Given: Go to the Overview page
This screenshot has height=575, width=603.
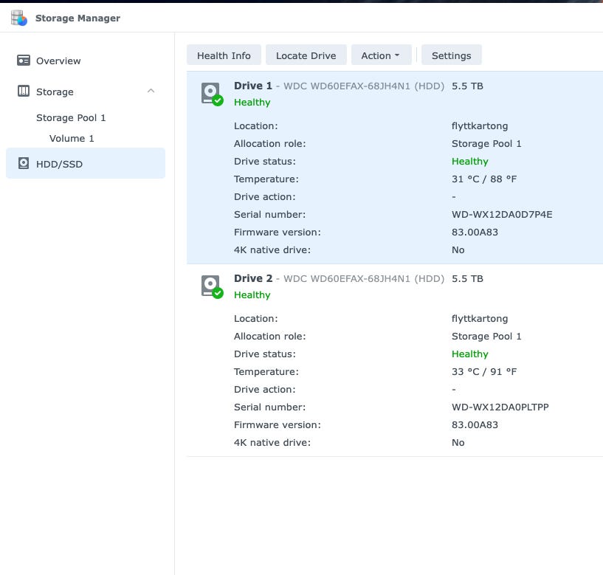Looking at the screenshot, I should pos(58,61).
